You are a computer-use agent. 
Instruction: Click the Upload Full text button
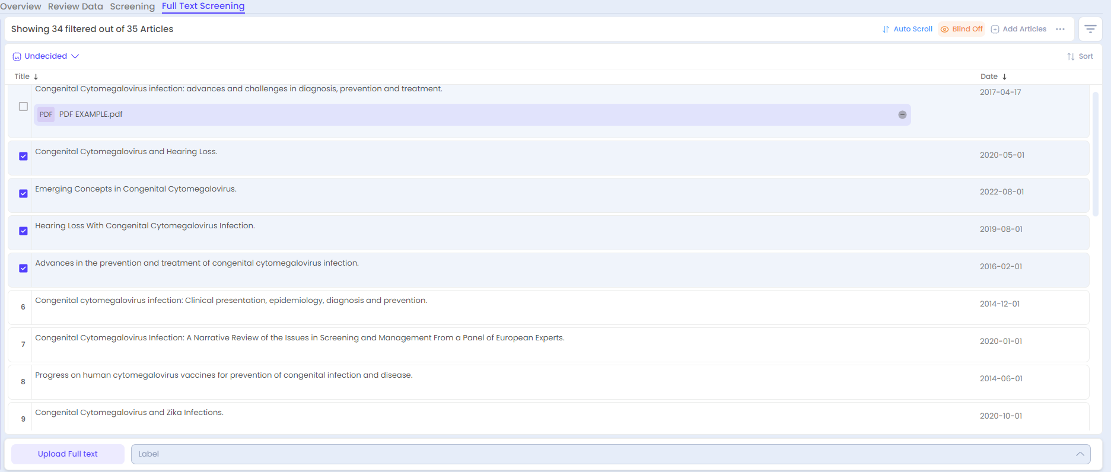[x=68, y=454]
